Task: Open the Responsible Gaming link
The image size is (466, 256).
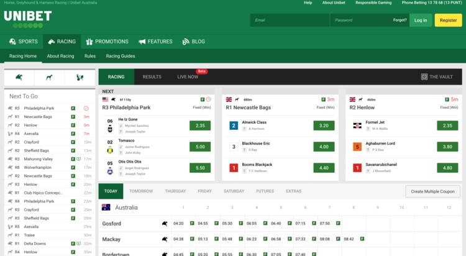Action: (373, 2)
